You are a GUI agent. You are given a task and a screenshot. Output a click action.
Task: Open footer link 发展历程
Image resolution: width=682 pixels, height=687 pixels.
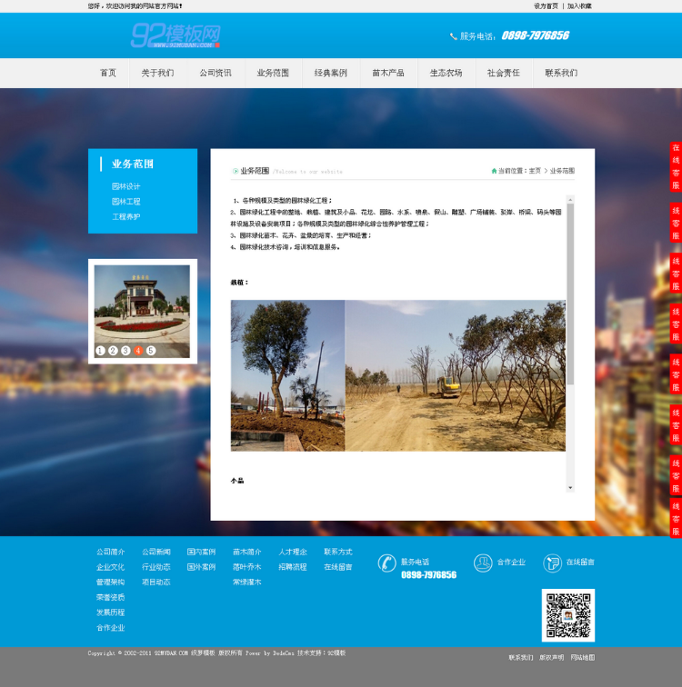(110, 612)
